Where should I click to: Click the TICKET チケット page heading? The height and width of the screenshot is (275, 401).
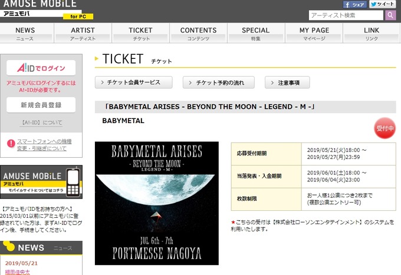(x=137, y=59)
